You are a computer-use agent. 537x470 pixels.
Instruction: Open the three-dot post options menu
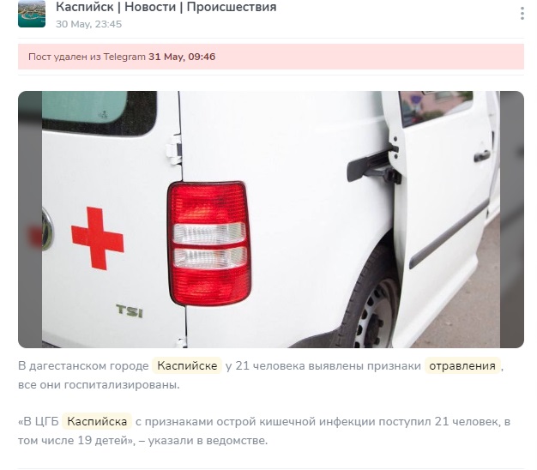click(522, 14)
